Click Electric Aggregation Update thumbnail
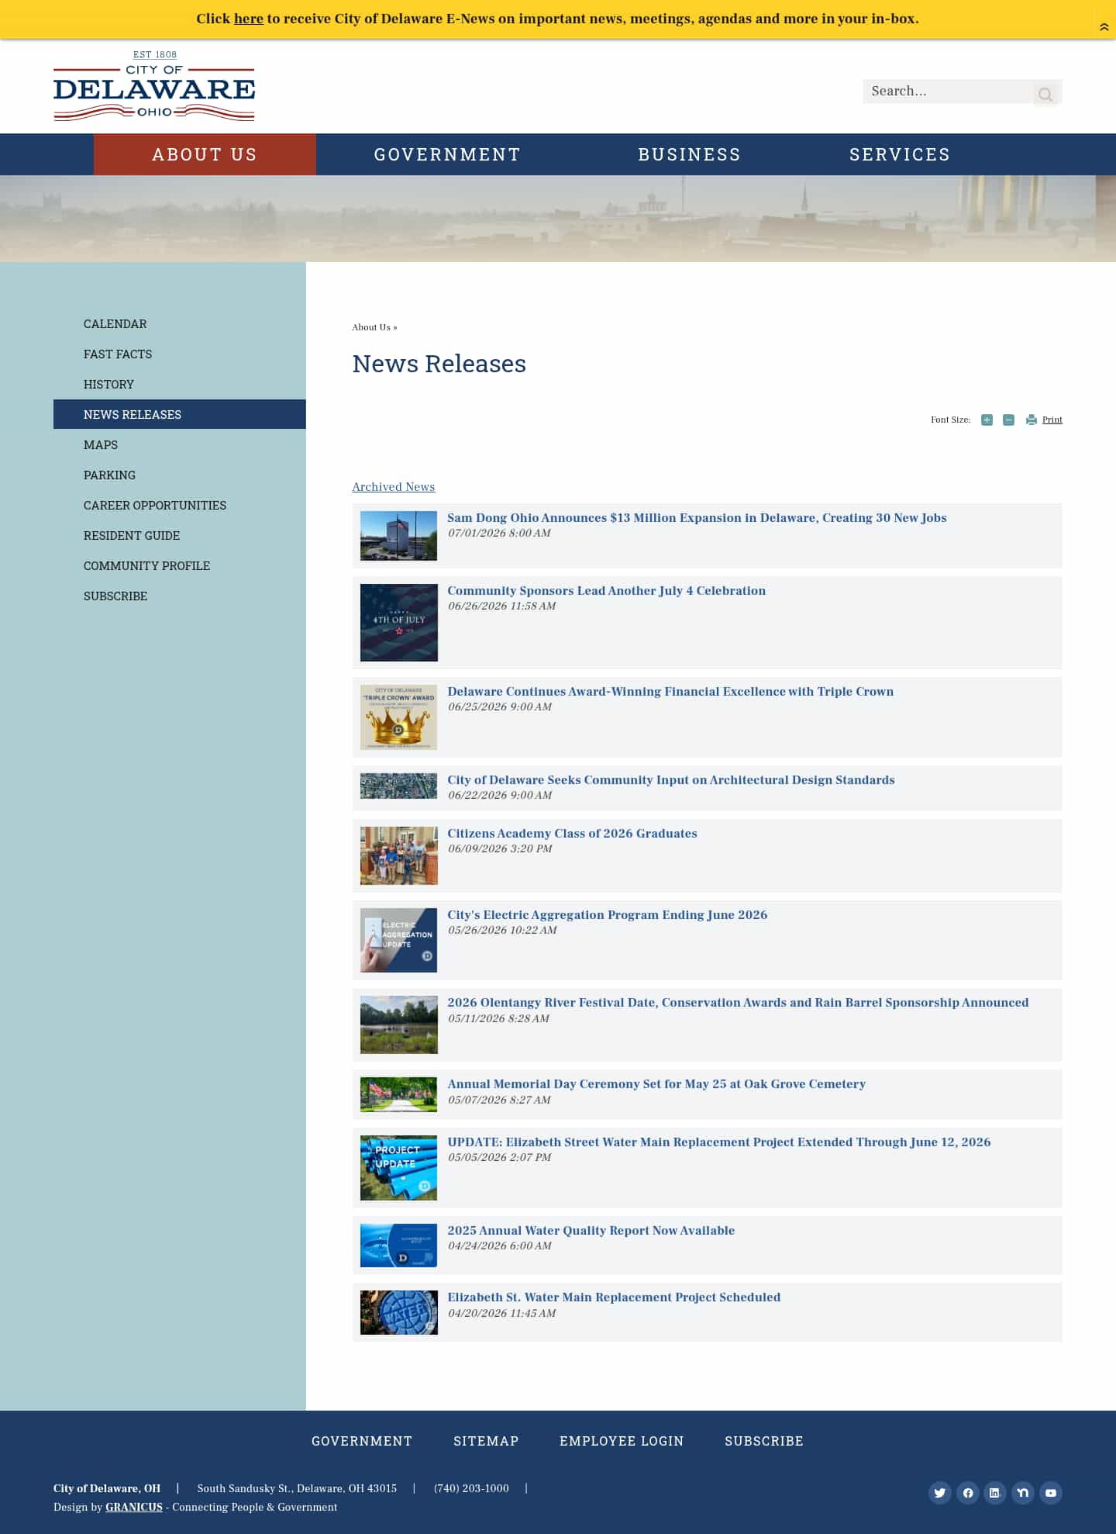 point(398,940)
